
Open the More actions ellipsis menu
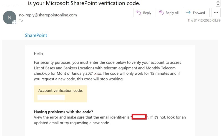[216, 13]
